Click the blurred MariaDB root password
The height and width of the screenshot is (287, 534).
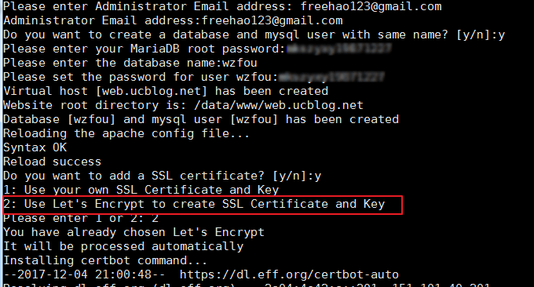click(338, 49)
